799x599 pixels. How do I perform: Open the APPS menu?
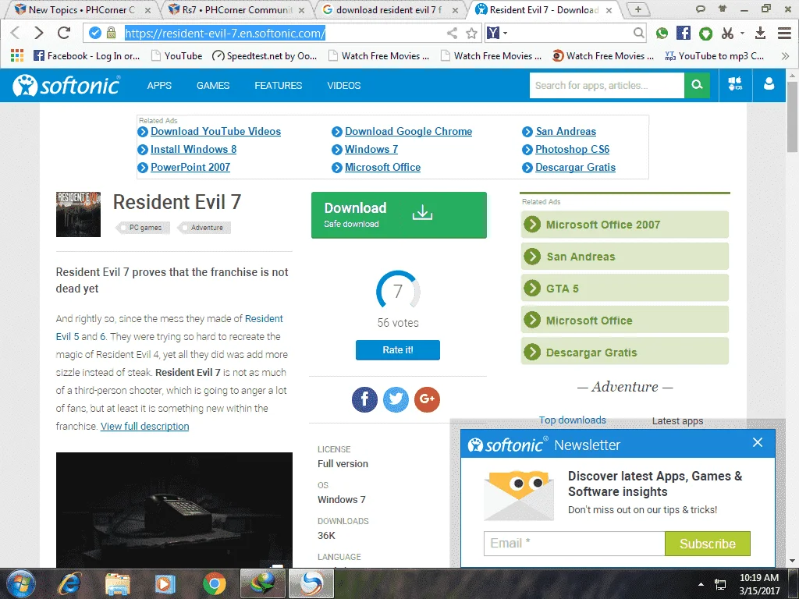click(159, 86)
